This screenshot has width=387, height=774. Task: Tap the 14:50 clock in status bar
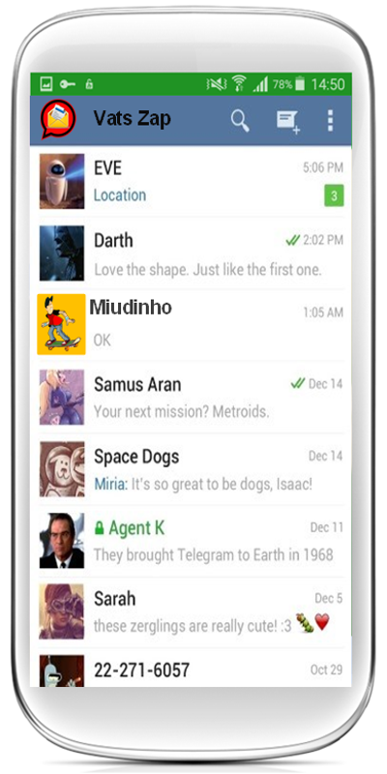(328, 84)
